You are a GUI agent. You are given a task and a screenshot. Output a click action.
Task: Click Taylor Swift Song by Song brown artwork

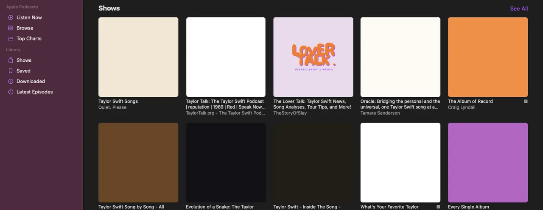(138, 163)
